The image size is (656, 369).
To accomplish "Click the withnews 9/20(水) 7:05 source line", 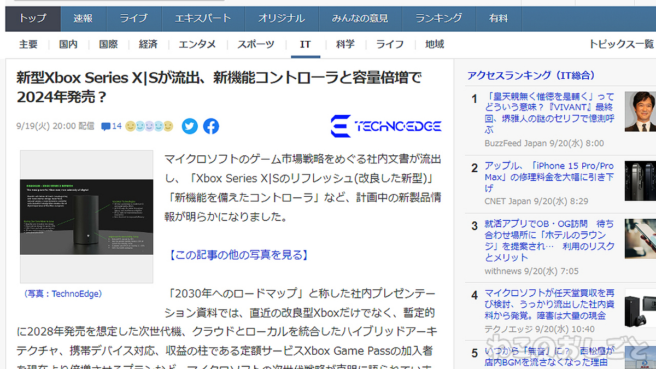I will (531, 271).
